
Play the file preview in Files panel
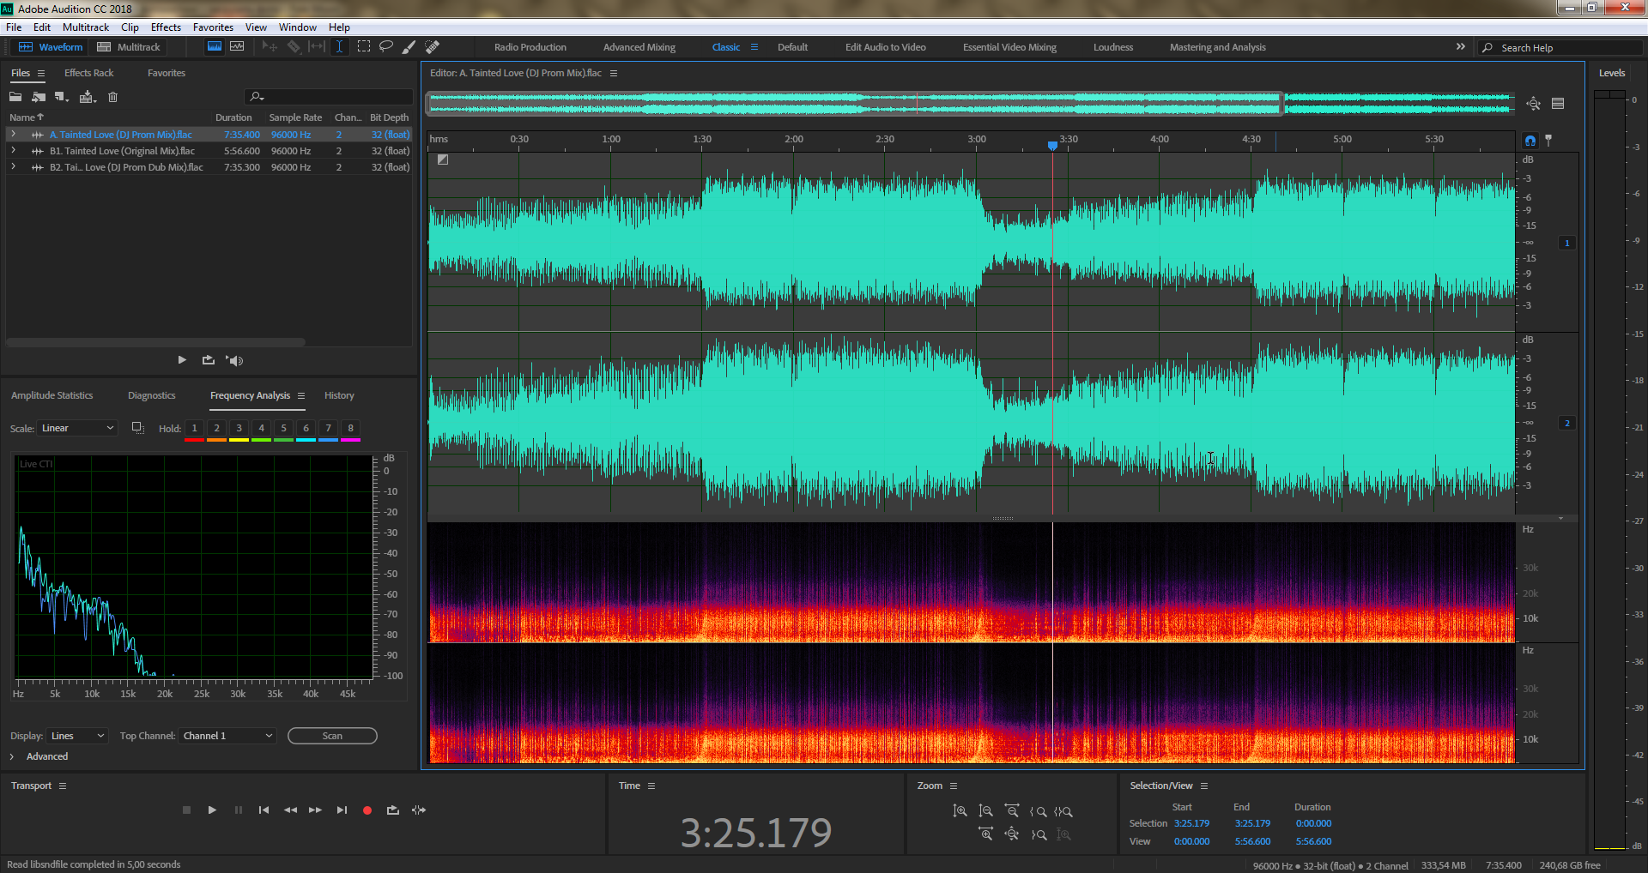182,360
